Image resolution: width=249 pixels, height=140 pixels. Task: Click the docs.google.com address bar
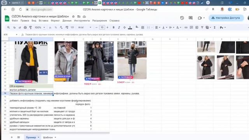(41, 9)
